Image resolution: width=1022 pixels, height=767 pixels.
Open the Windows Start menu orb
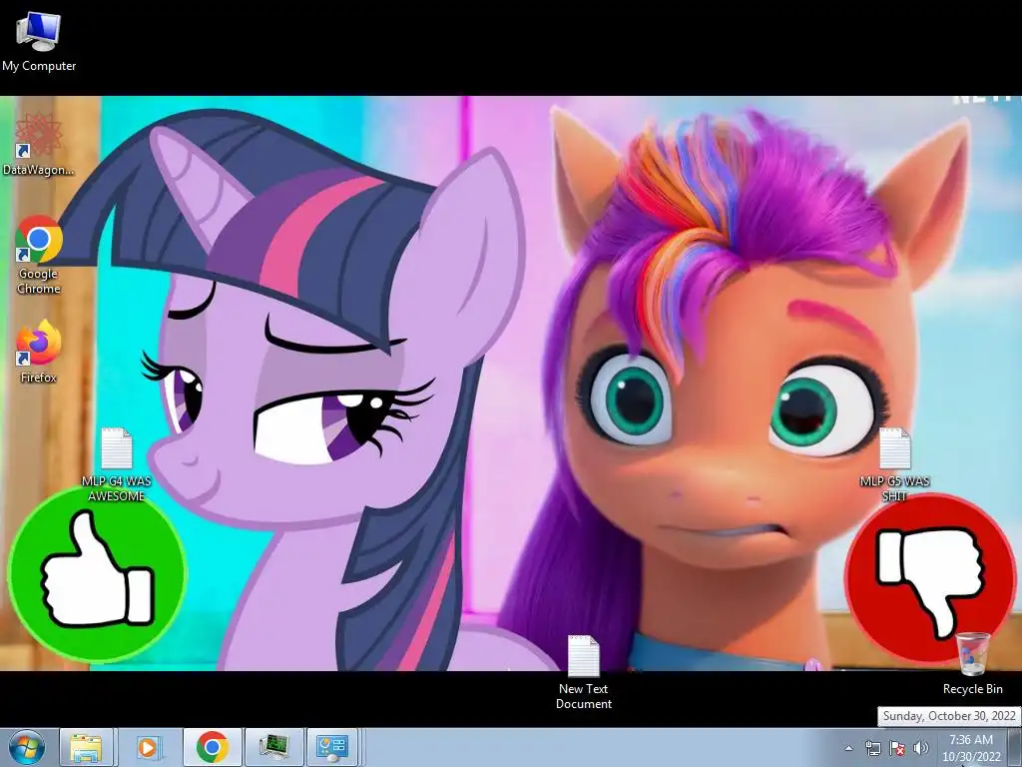click(27, 747)
